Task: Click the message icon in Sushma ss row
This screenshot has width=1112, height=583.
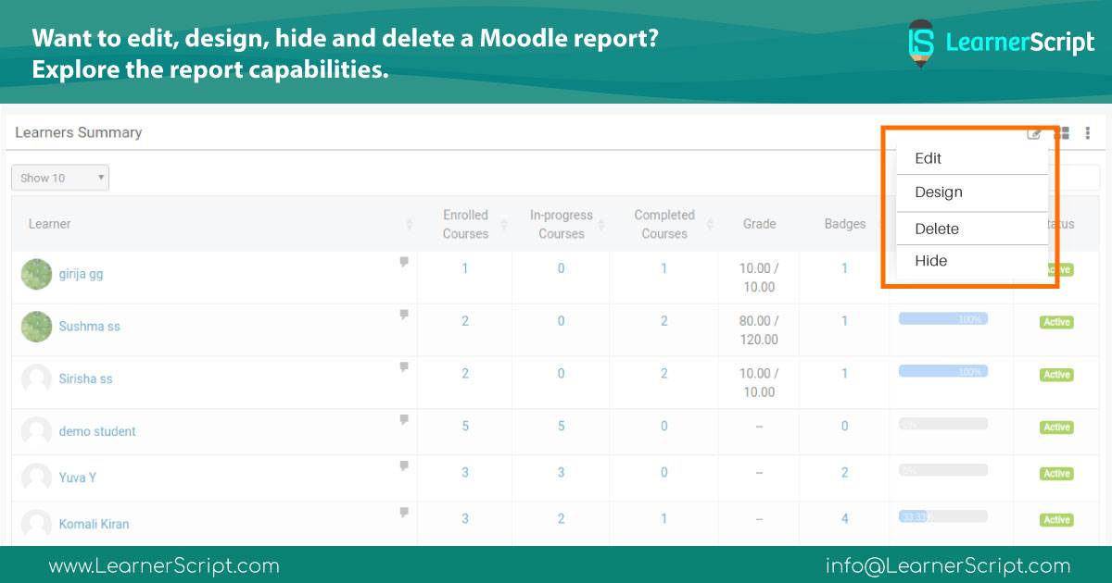Action: pyautogui.click(x=404, y=315)
